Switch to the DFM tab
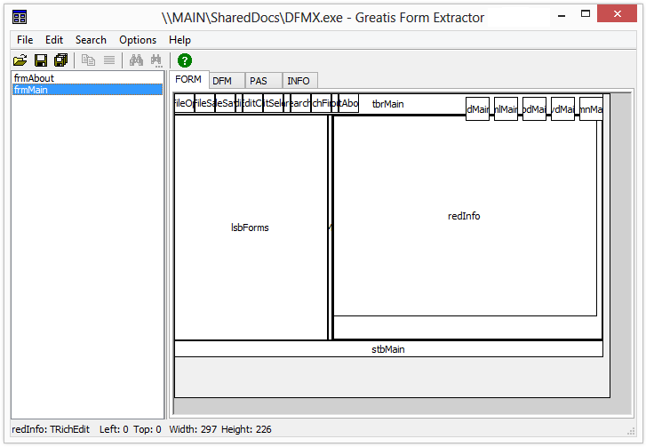 tap(222, 81)
